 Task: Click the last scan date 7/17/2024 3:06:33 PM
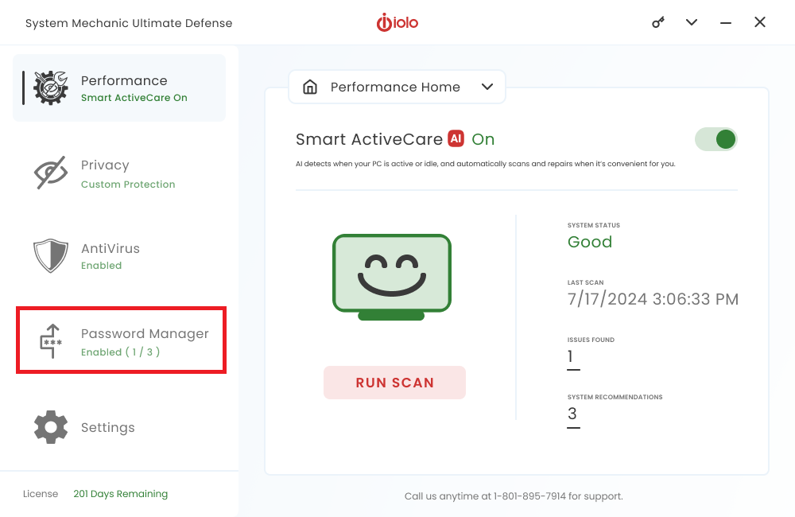coord(653,299)
